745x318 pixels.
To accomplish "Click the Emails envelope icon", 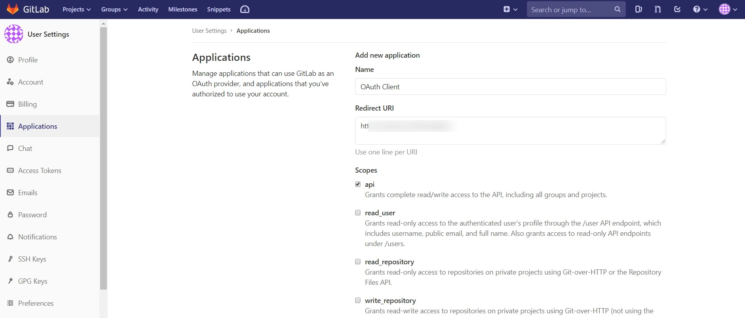I will (10, 192).
